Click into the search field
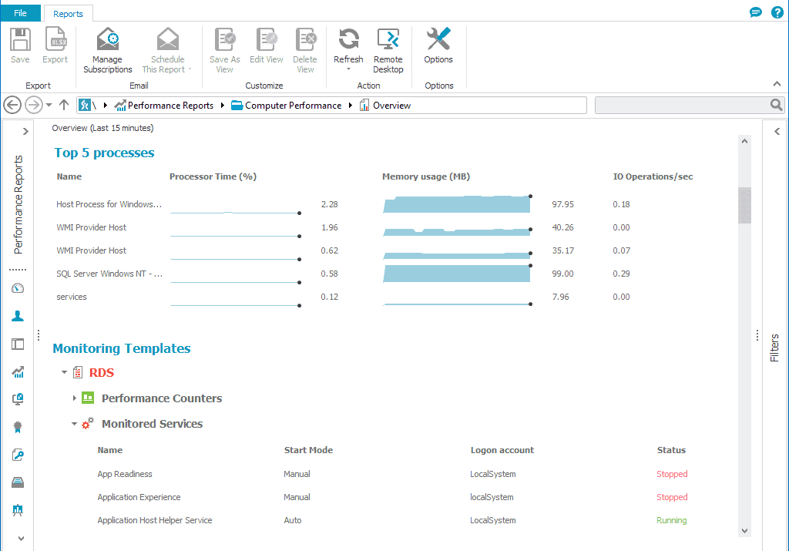 click(x=683, y=105)
